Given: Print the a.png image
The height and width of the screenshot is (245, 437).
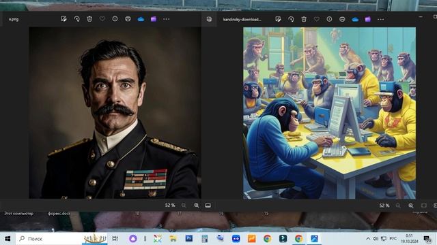Looking at the screenshot, I should (x=128, y=19).
